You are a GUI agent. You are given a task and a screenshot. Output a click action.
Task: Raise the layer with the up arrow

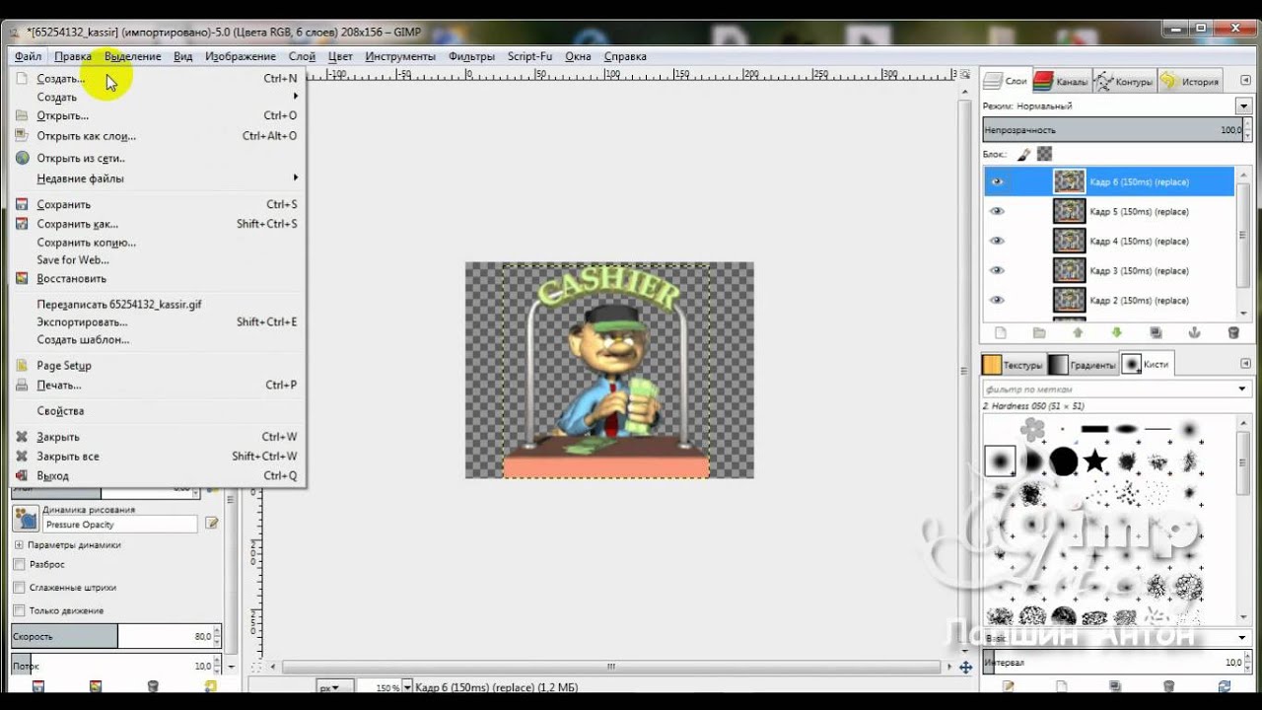[1078, 333]
